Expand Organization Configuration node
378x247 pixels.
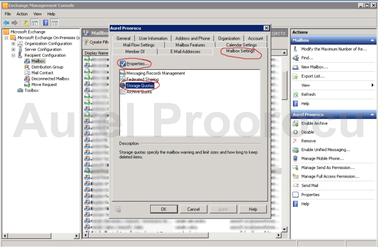coord(13,43)
